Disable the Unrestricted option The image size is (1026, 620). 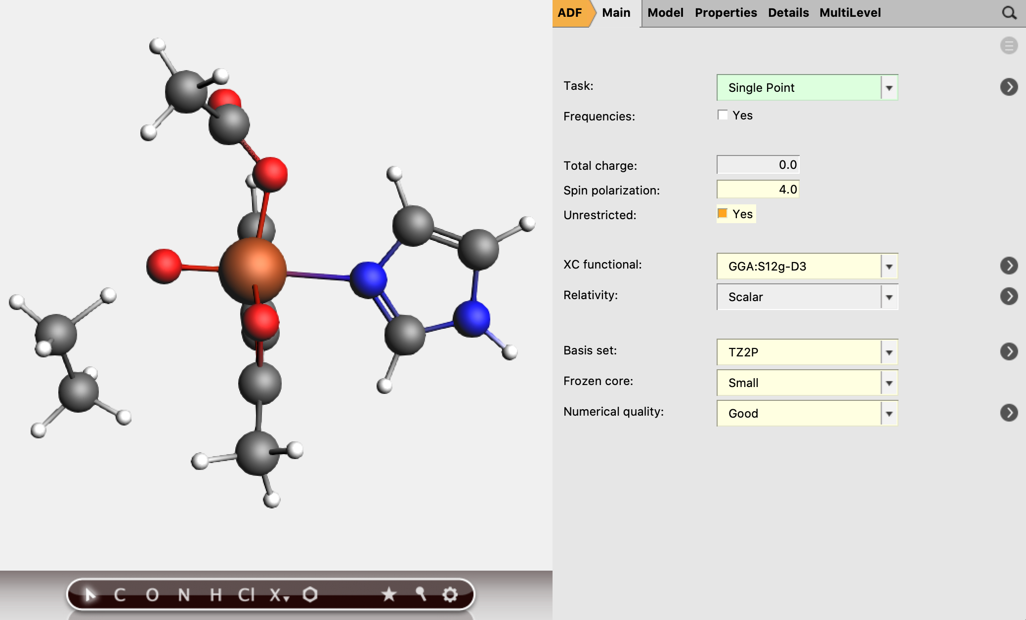pos(723,213)
